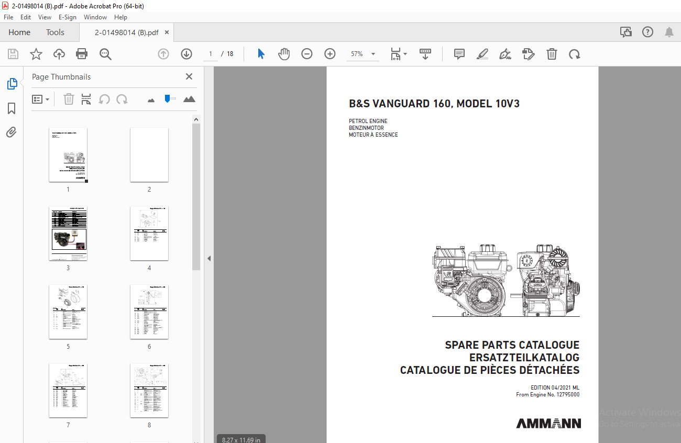This screenshot has width=681, height=443.
Task: Collapse the navigation pane arrow
Action: pos(208,258)
